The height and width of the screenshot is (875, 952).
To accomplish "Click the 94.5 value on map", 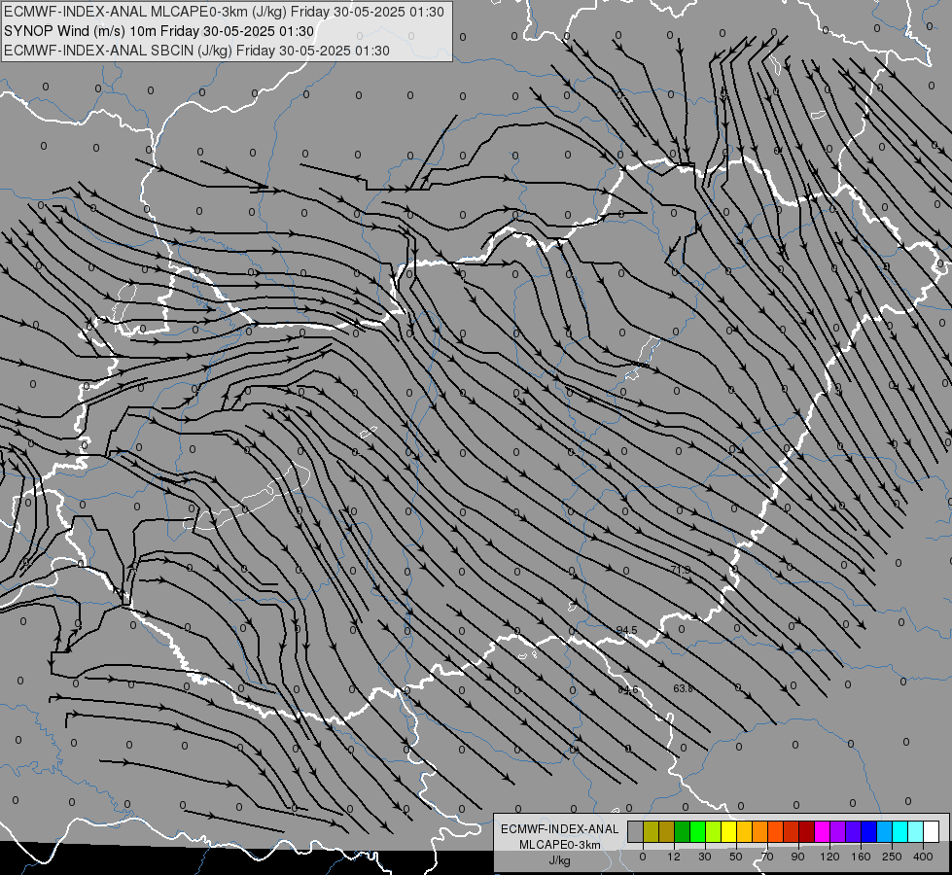I will point(626,630).
